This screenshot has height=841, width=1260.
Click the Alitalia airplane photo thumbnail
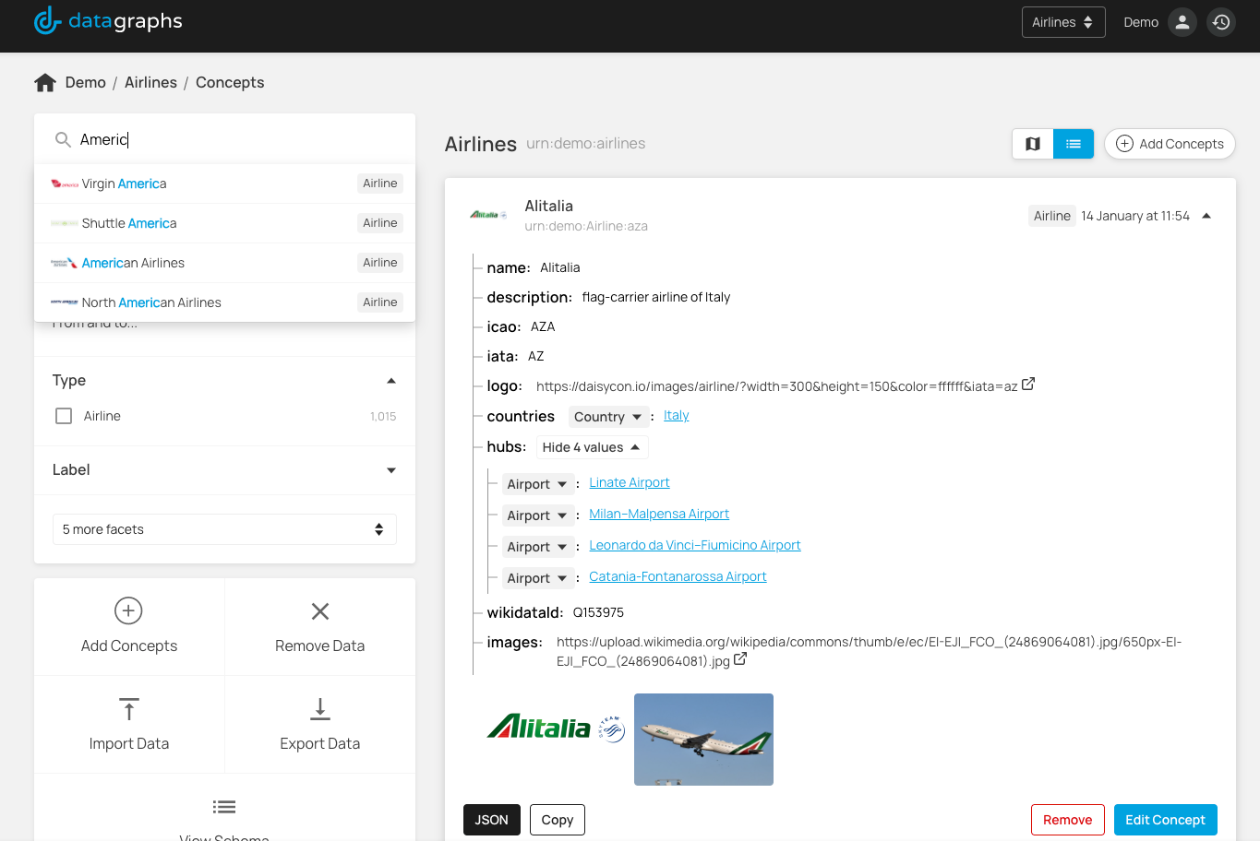click(x=703, y=740)
